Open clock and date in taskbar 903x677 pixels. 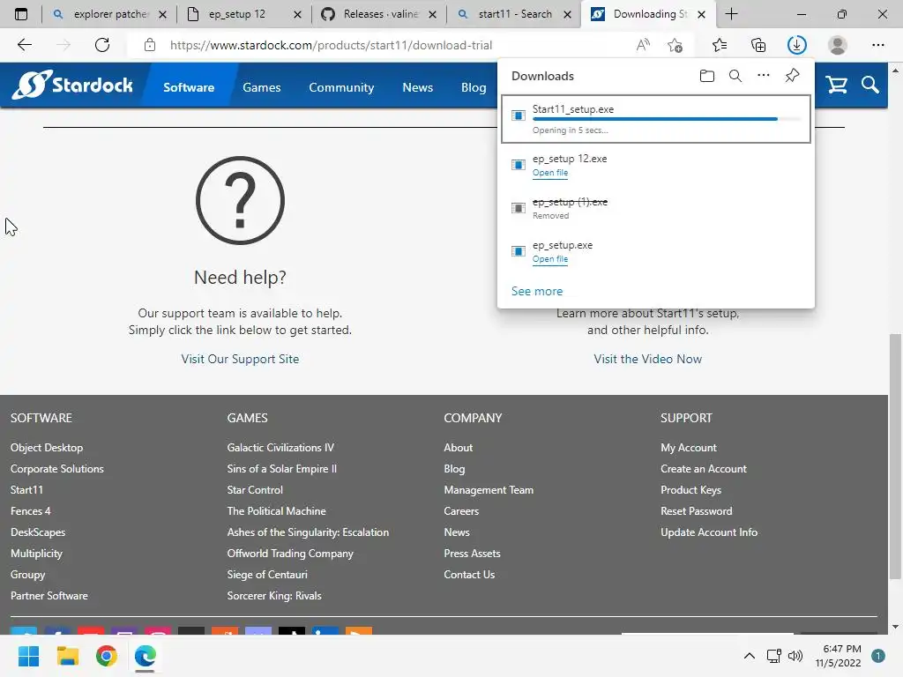[838, 656]
